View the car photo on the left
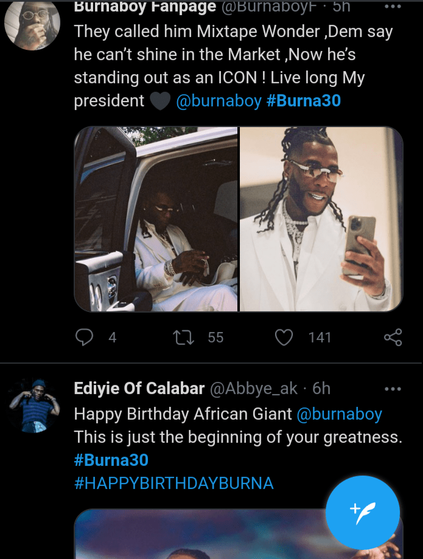This screenshot has width=423, height=559. [156, 219]
